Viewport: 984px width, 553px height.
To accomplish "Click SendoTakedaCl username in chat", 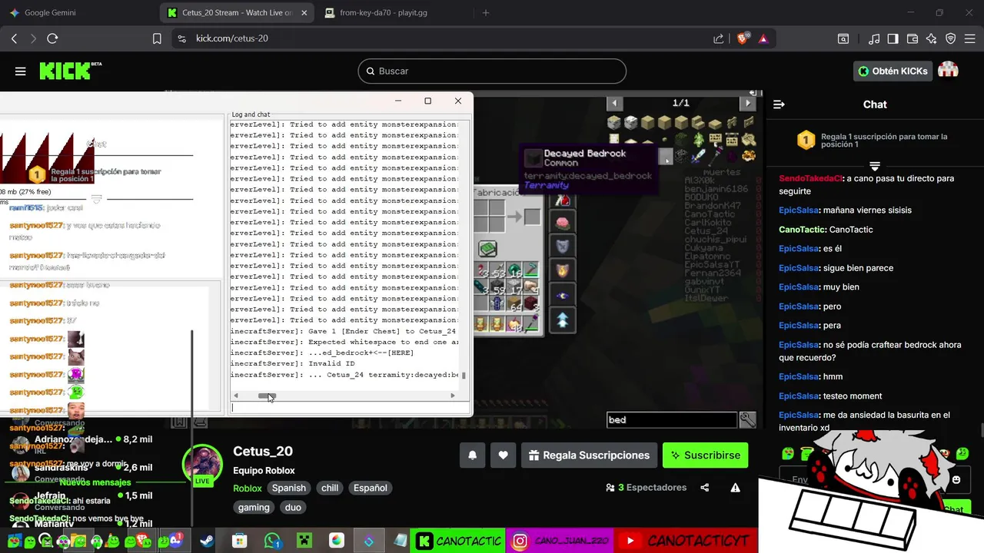I will (810, 178).
